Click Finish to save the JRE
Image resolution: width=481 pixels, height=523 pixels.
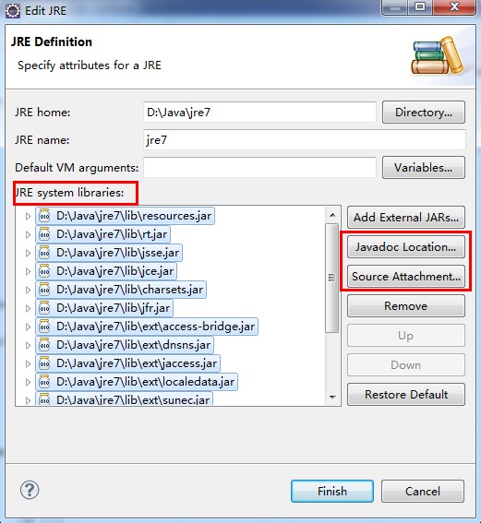point(332,491)
